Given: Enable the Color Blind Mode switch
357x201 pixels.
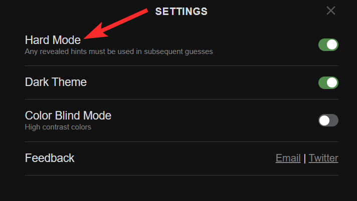Looking at the screenshot, I should pyautogui.click(x=328, y=120).
